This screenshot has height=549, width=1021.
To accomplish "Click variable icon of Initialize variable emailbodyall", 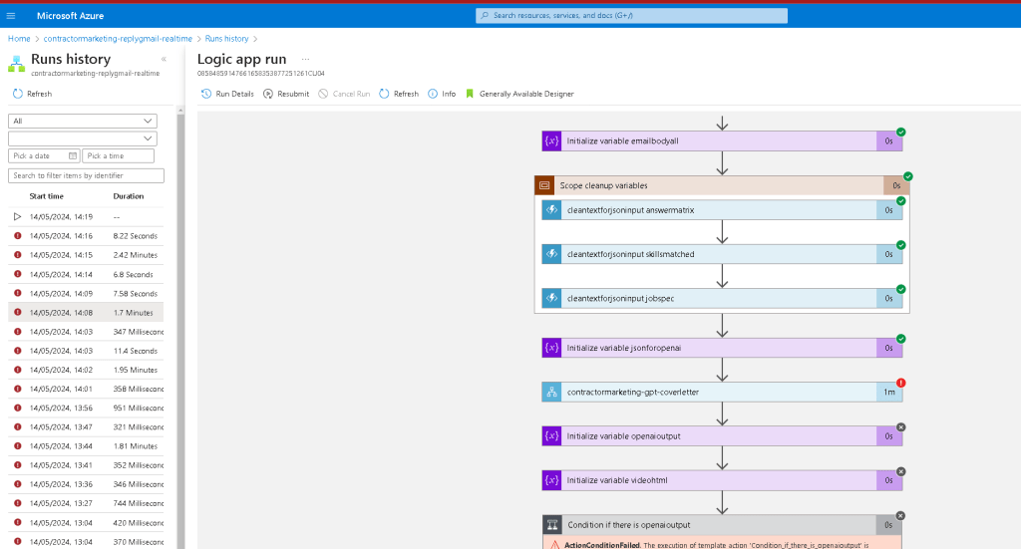I will tap(551, 141).
